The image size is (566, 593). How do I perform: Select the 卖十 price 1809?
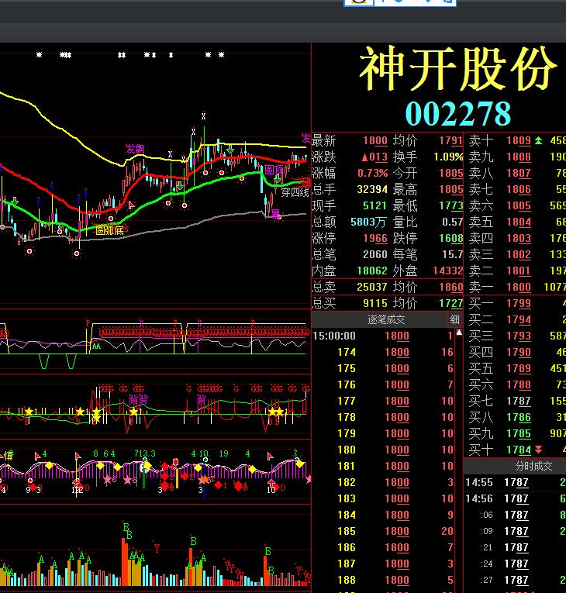coord(519,140)
